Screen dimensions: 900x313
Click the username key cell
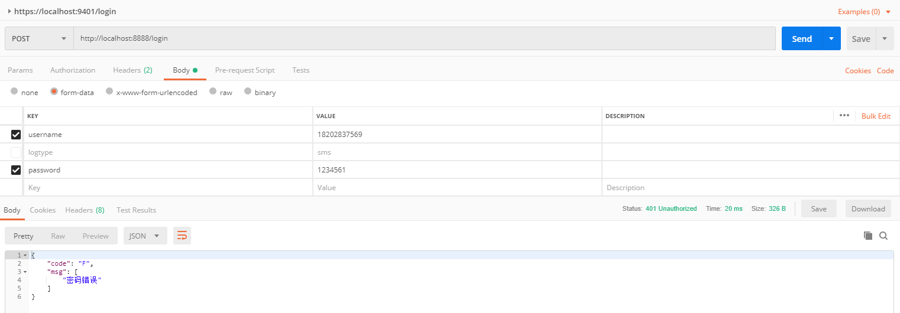point(168,135)
